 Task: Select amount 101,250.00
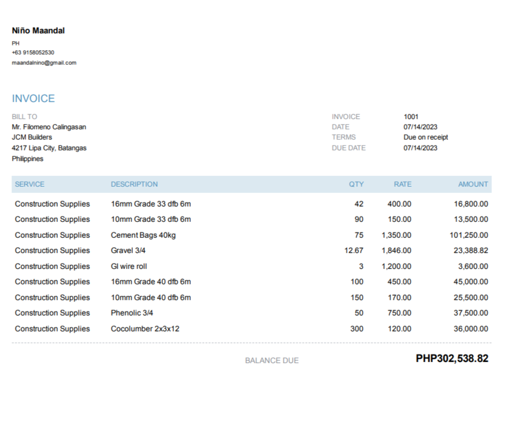469,235
